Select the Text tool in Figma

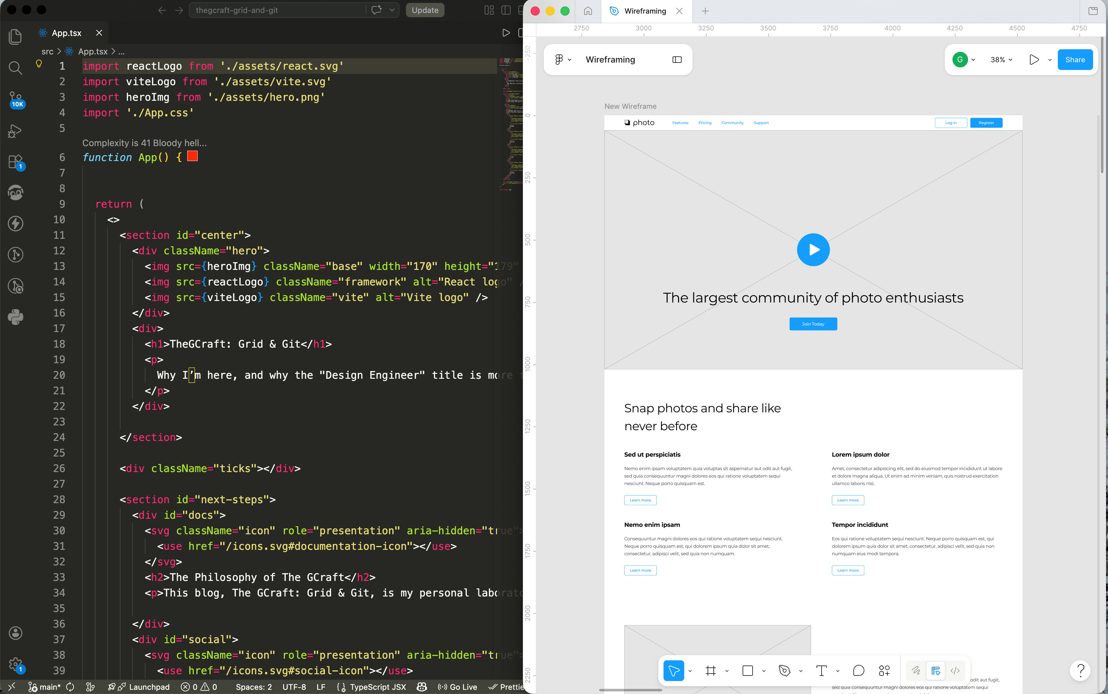tap(822, 671)
